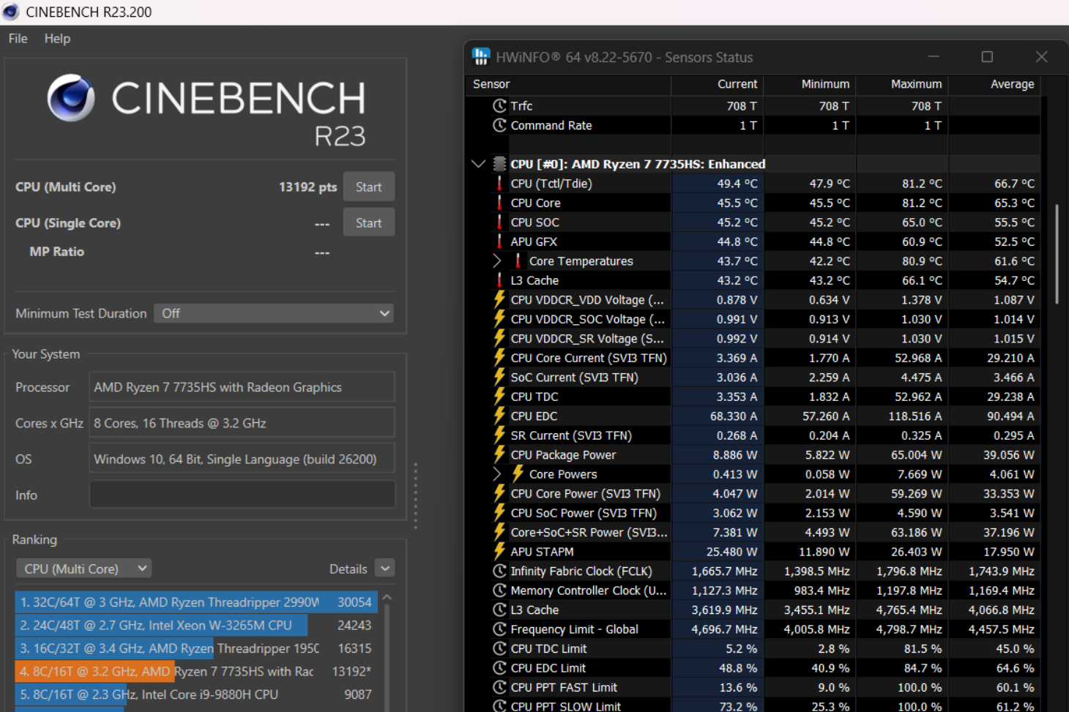Start the CPU Single Core benchmark

(368, 223)
